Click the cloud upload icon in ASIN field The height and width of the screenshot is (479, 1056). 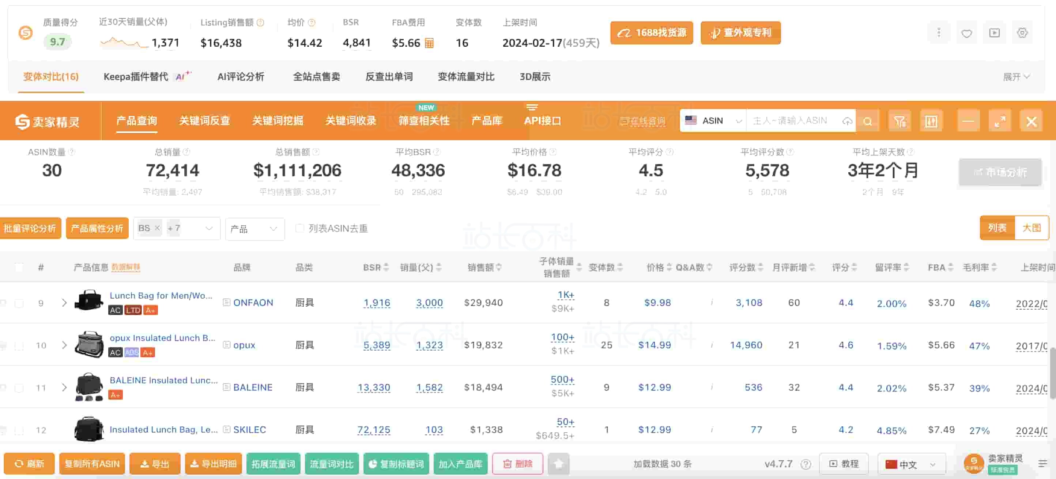[847, 121]
